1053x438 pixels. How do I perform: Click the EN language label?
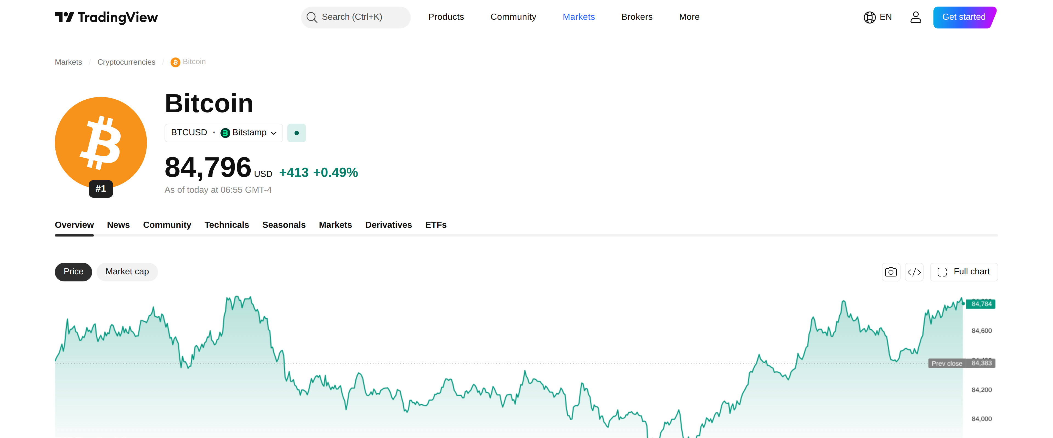coord(885,17)
